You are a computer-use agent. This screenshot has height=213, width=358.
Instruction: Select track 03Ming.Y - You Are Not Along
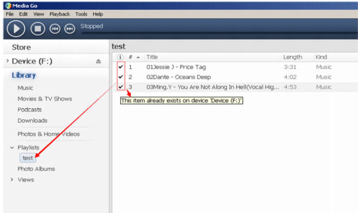[x=213, y=87]
